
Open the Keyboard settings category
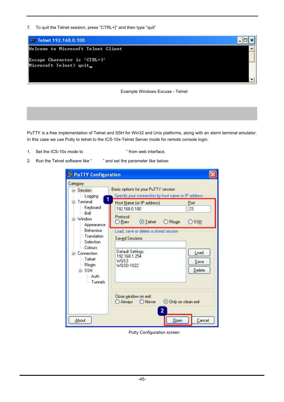pos(93,208)
